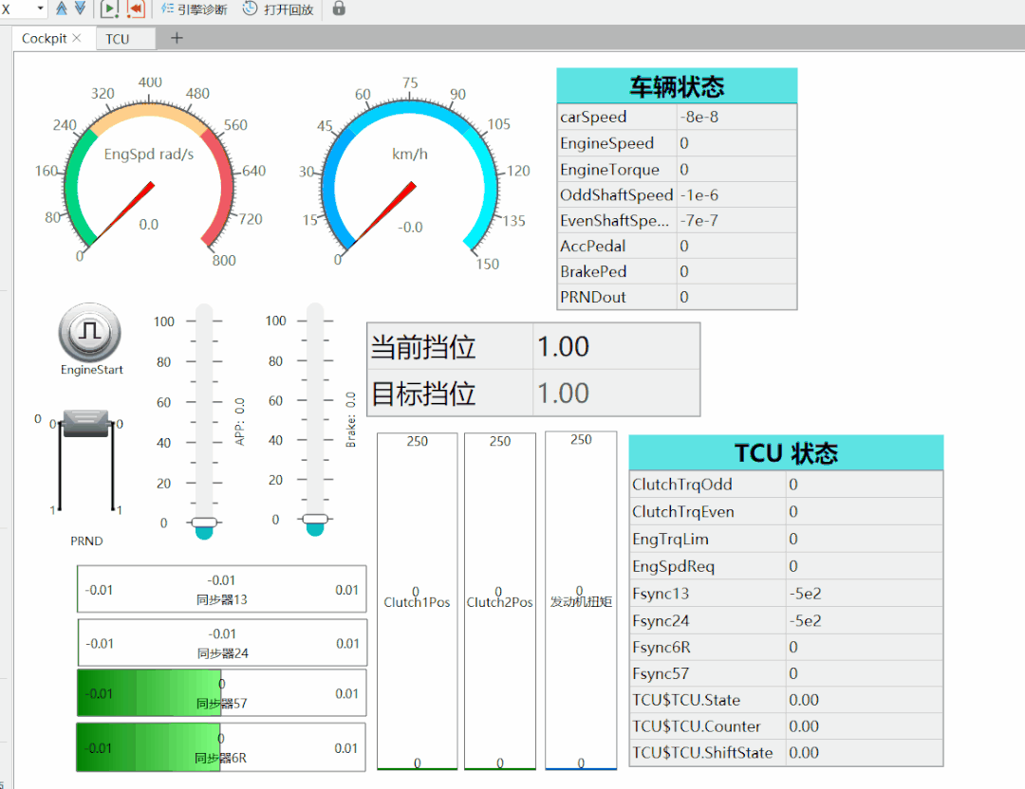Image resolution: width=1025 pixels, height=789 pixels.
Task: Click the Brake slider handle
Action: tap(315, 520)
